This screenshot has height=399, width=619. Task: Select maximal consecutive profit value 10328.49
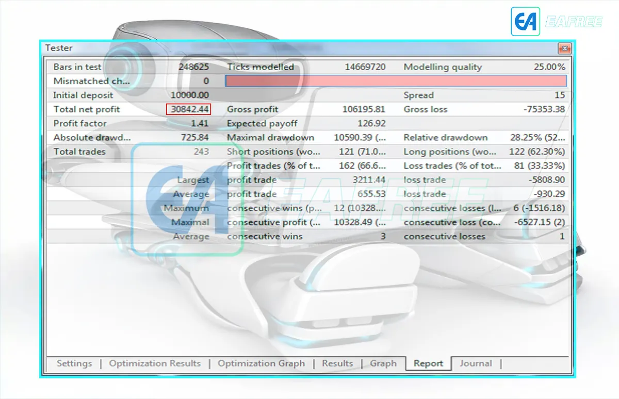pos(360,222)
